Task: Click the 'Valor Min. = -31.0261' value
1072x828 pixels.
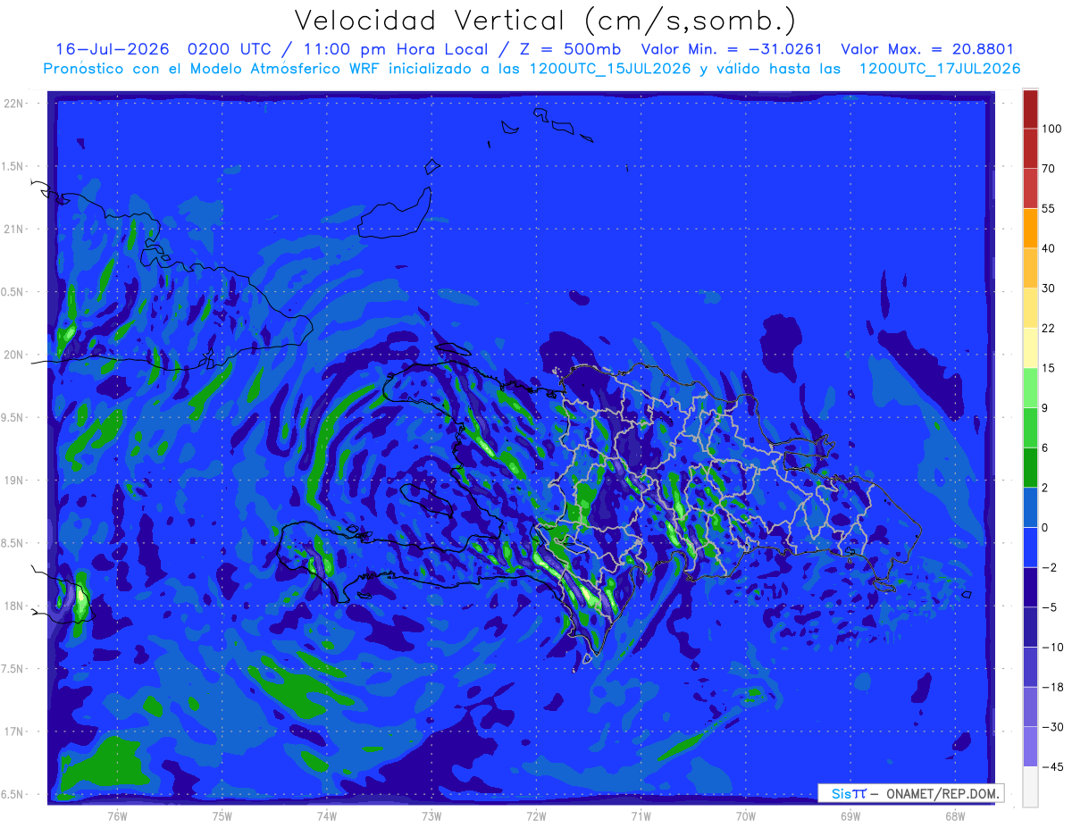Action: click(733, 49)
